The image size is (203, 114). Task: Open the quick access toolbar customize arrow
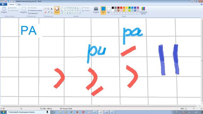13,1
